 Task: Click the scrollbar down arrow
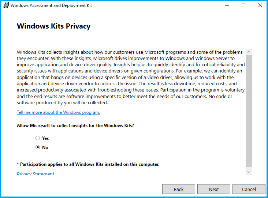point(249,172)
